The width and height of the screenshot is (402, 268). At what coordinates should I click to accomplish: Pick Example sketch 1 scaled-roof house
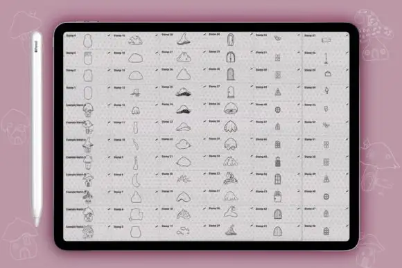(x=88, y=232)
